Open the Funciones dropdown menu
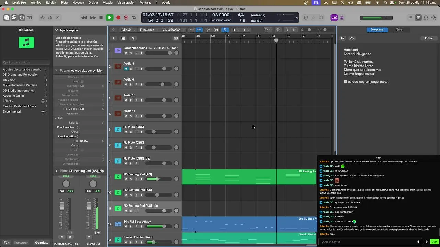 click(149, 30)
